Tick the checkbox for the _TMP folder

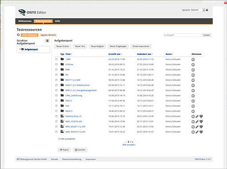[57, 59]
